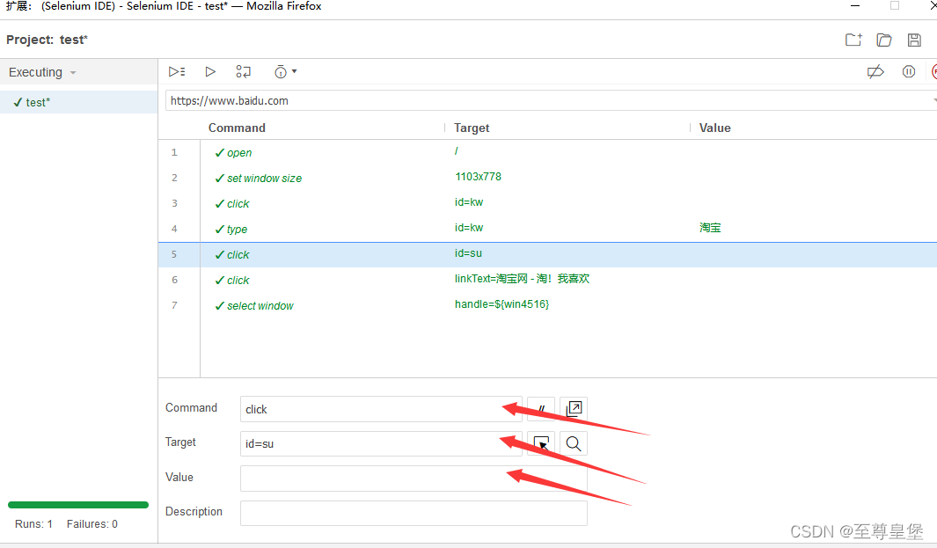This screenshot has height=548, width=937.
Task: Disable breakpoints icon
Action: [875, 72]
